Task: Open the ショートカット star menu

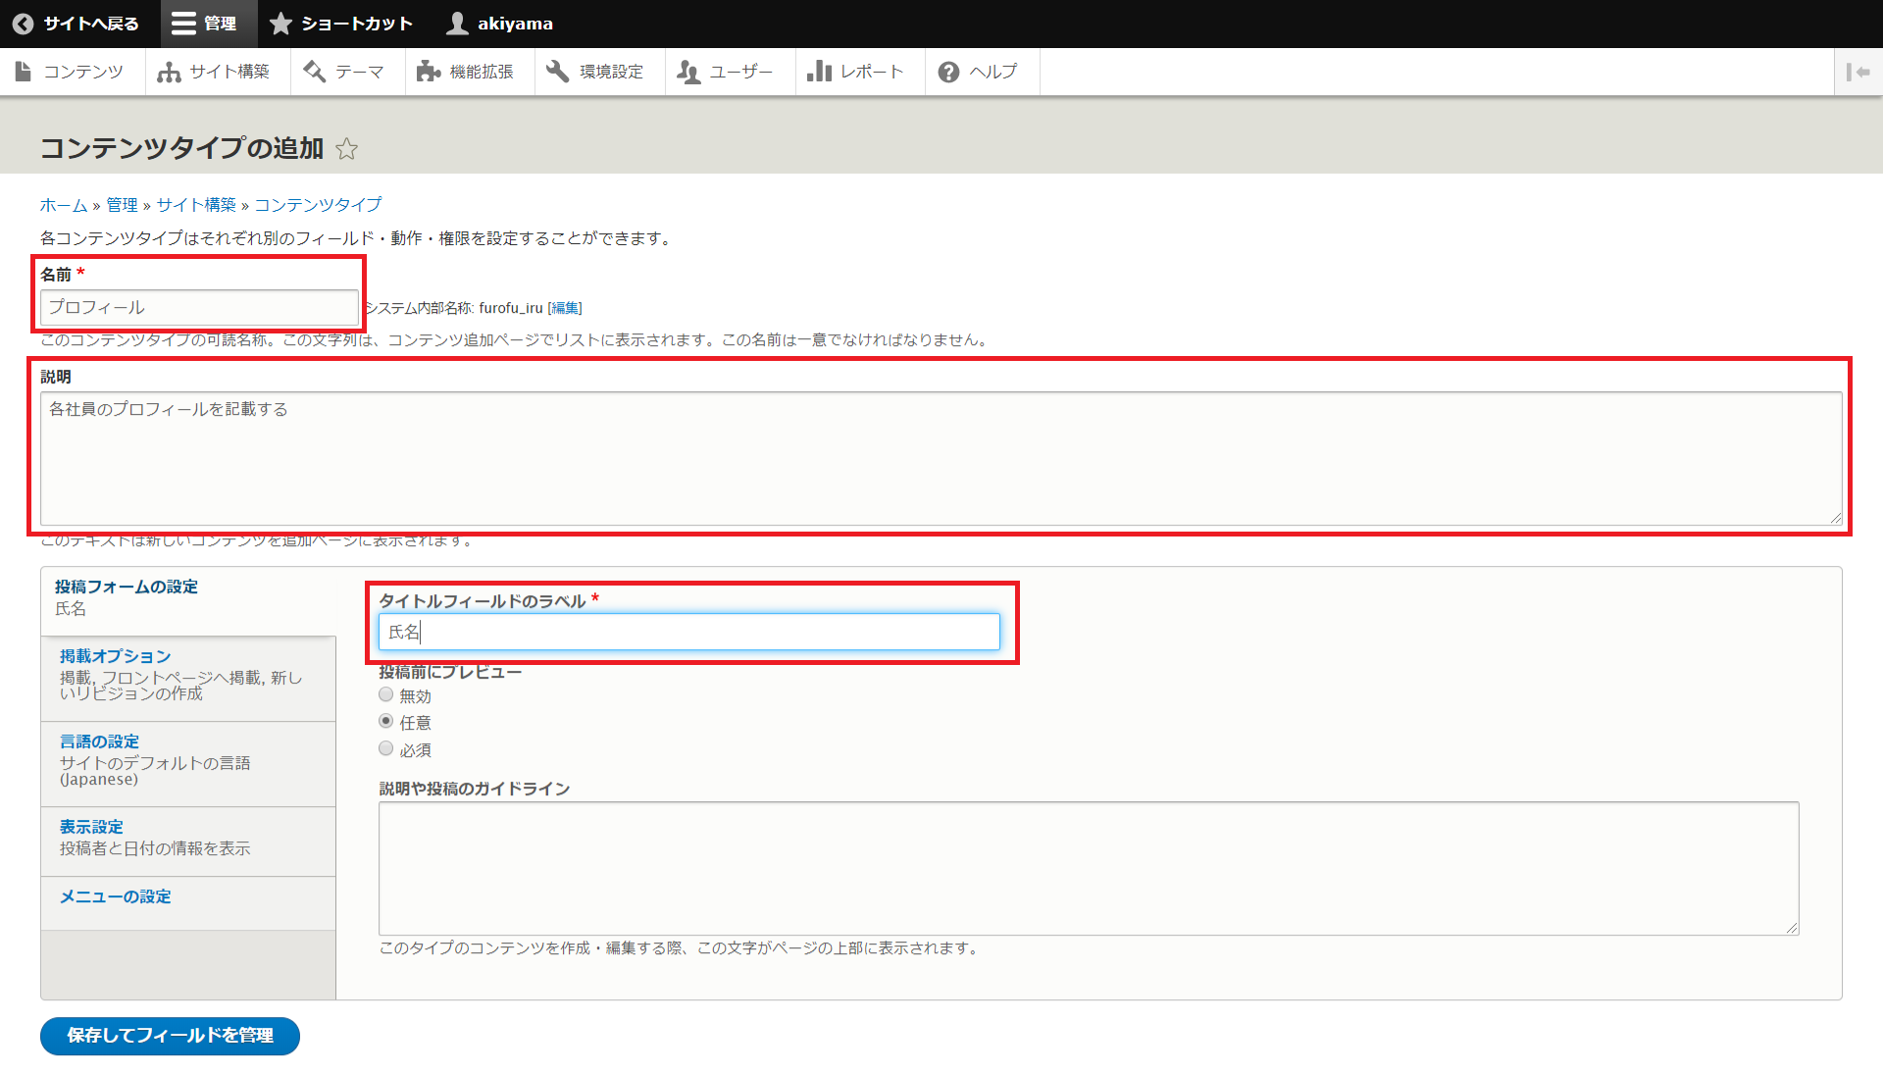Action: (x=340, y=24)
